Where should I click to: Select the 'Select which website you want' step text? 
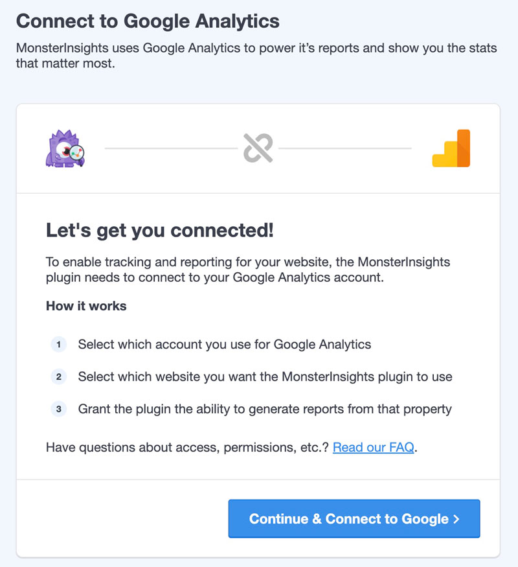click(x=265, y=376)
